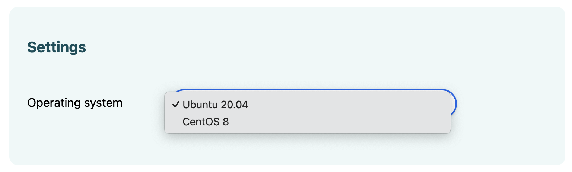Switch operating system to CentOS 8
Image resolution: width=572 pixels, height=172 pixels.
(x=206, y=122)
